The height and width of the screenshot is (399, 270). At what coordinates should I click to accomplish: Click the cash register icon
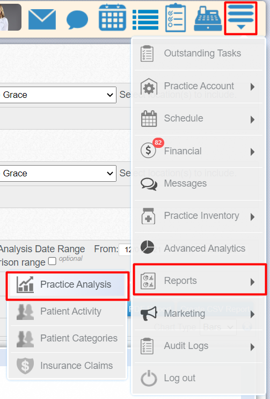point(208,19)
